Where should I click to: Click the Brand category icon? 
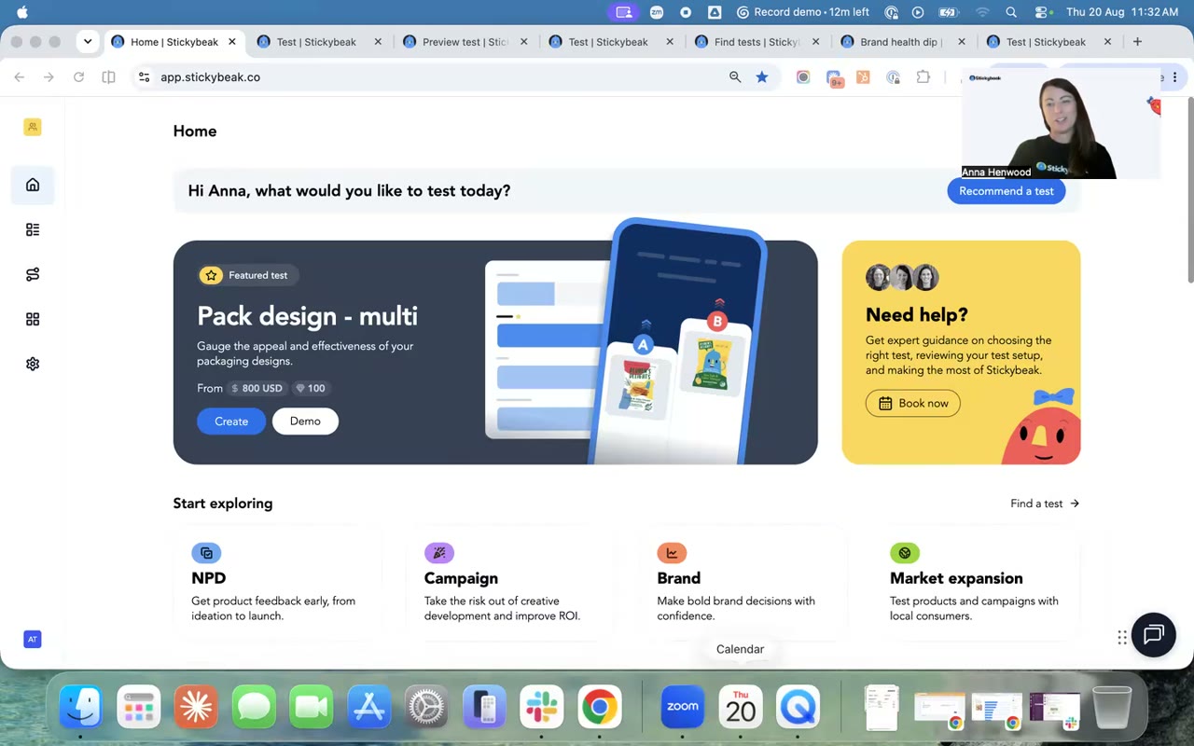pyautogui.click(x=672, y=553)
